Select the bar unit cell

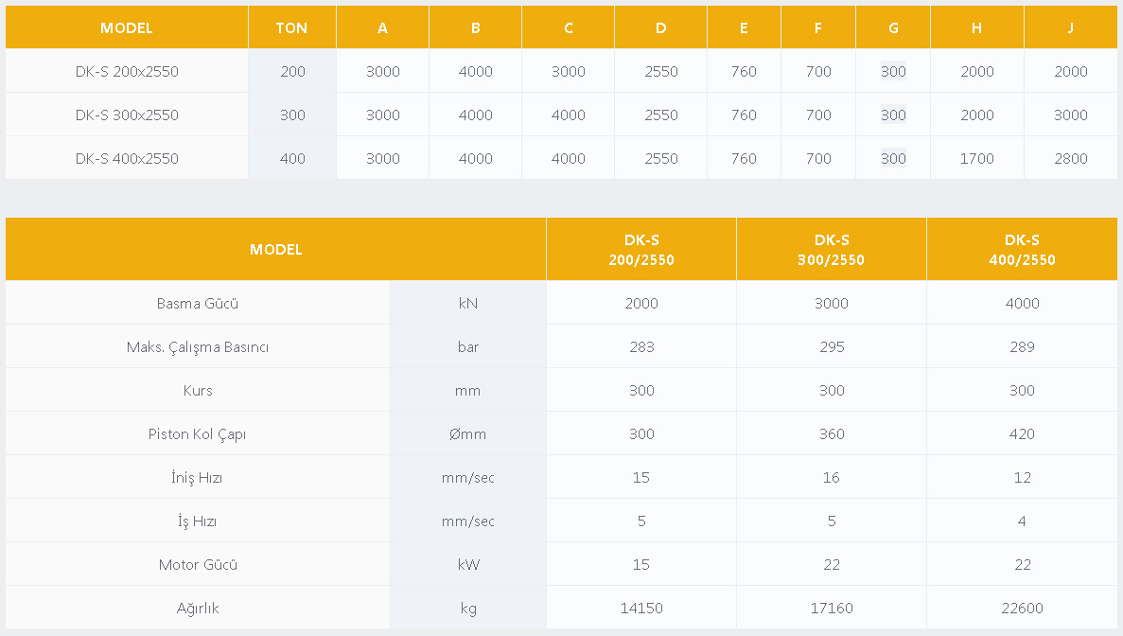pos(468,347)
